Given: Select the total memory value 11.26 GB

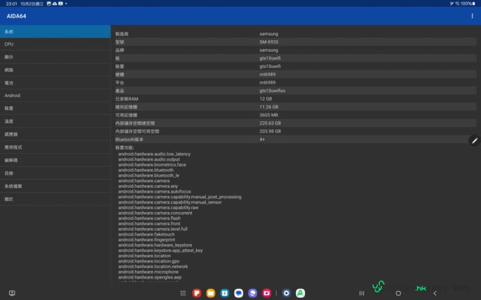Looking at the screenshot, I should [269, 107].
